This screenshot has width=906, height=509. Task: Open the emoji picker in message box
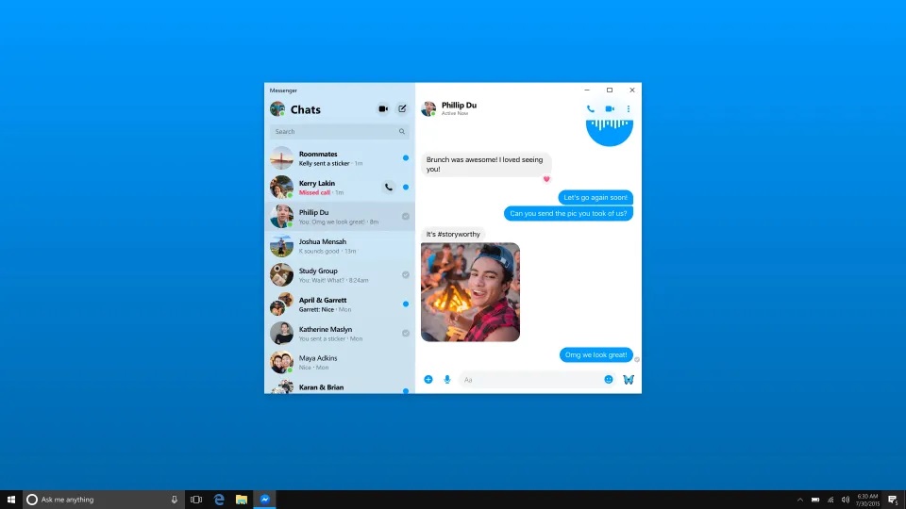tap(609, 379)
